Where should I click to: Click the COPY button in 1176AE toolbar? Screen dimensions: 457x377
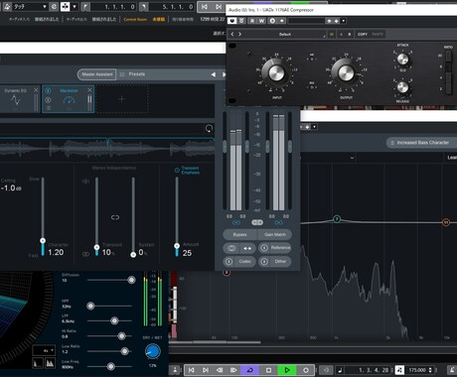click(363, 35)
